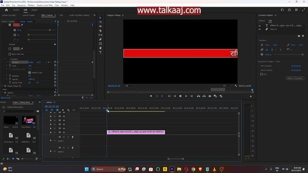Select the Selection tool in the tools panel
Screen dimensions: 308x173
(101, 18)
